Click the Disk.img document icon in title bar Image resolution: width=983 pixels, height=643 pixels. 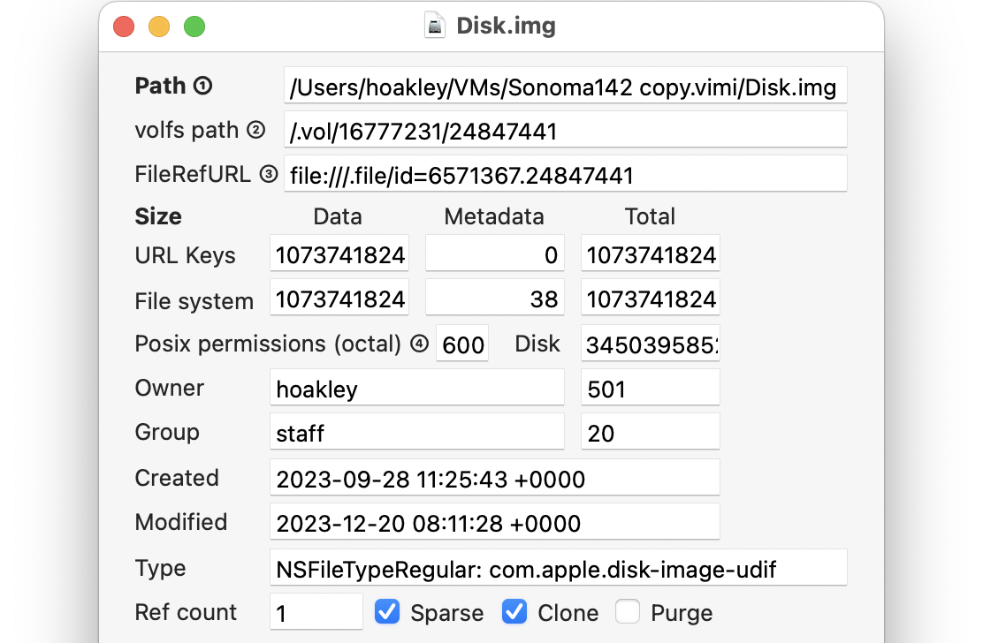point(434,26)
